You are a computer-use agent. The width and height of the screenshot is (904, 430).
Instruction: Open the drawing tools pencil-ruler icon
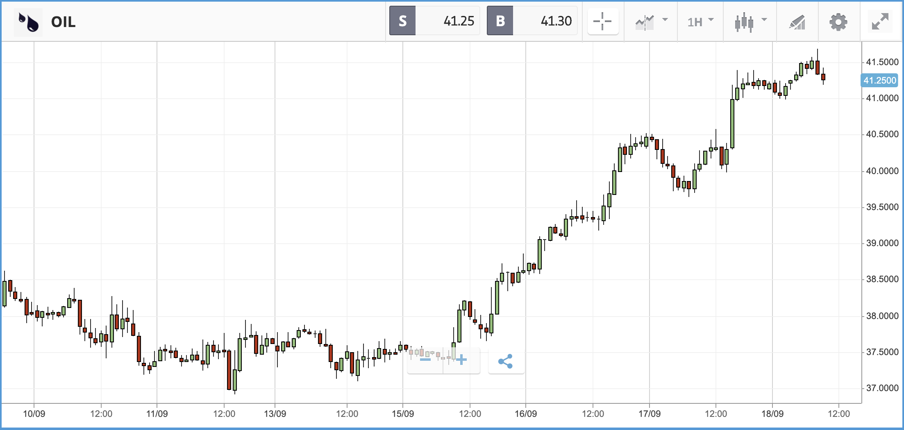[x=797, y=22]
